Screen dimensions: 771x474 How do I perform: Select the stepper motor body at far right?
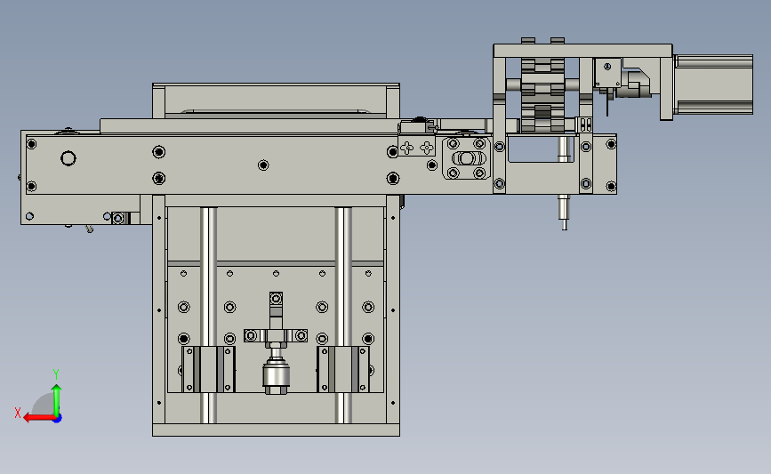713,84
